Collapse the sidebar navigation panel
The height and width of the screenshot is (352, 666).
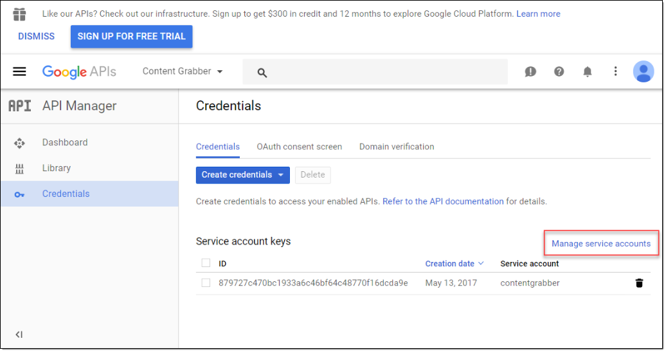tap(19, 335)
